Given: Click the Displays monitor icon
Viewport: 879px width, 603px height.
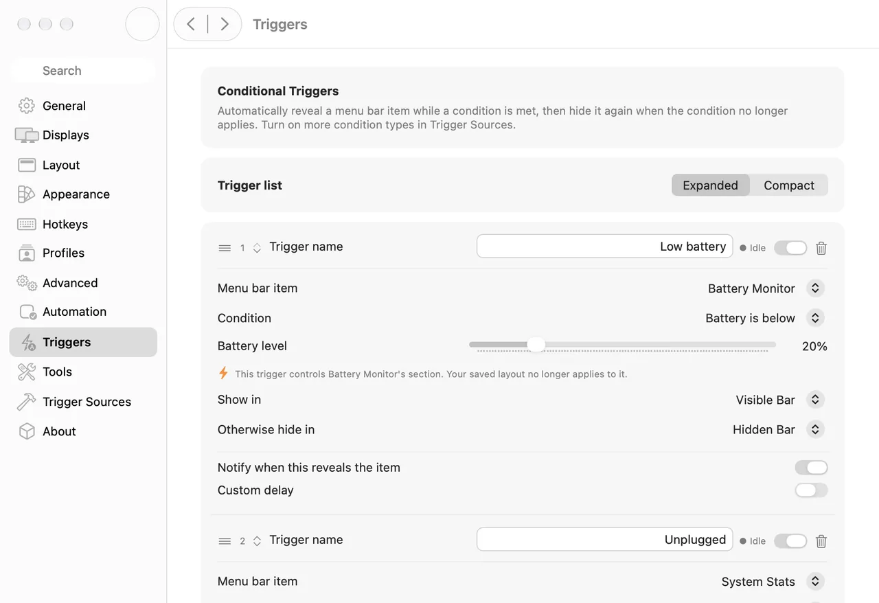Looking at the screenshot, I should pos(27,135).
